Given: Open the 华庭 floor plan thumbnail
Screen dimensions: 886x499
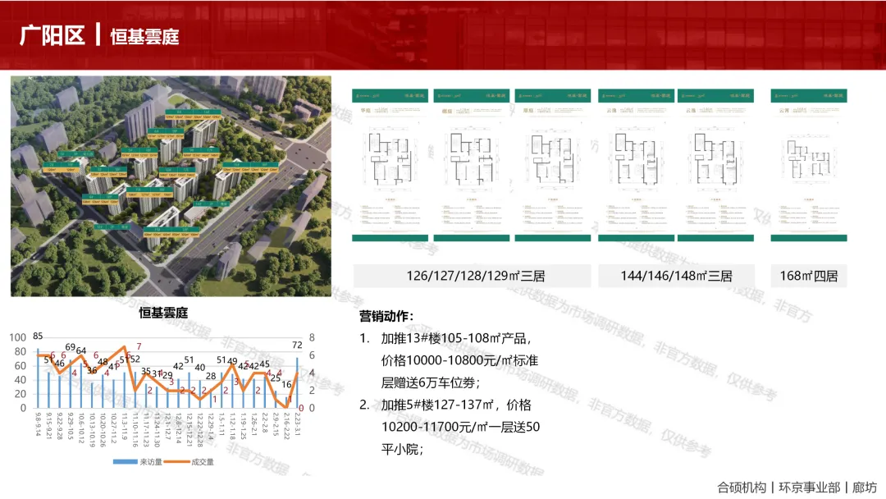Looking at the screenshot, I should 390,165.
